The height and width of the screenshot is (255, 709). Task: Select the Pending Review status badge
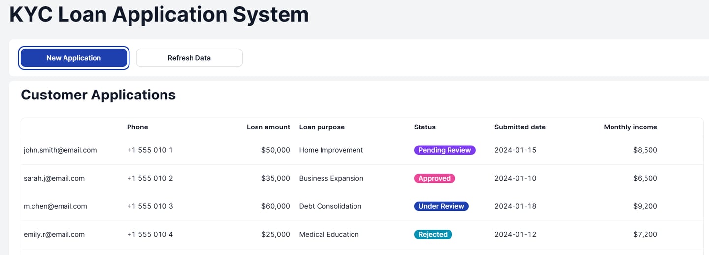tap(444, 150)
